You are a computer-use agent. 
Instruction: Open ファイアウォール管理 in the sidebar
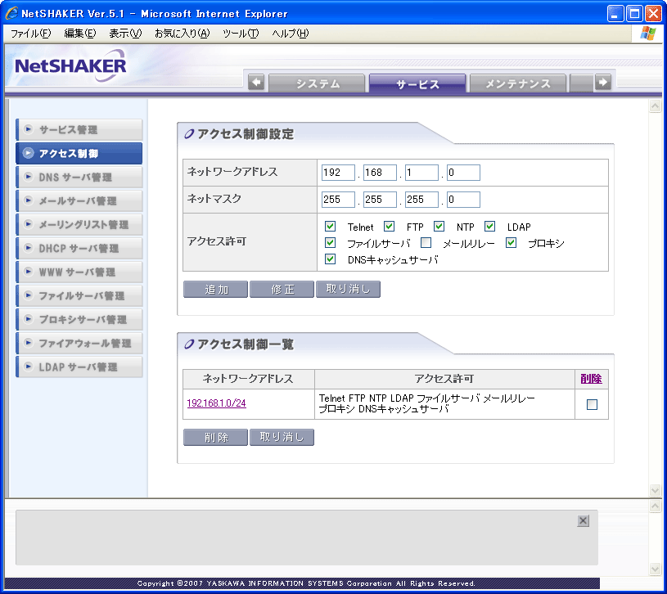point(79,343)
